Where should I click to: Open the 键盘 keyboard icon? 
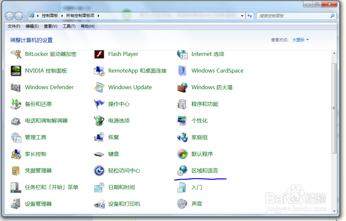99,154
